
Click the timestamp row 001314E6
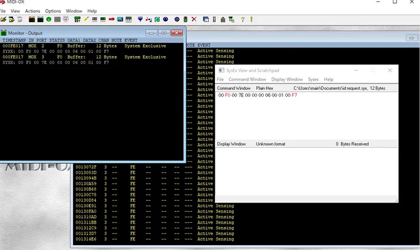pyautogui.click(x=86, y=239)
